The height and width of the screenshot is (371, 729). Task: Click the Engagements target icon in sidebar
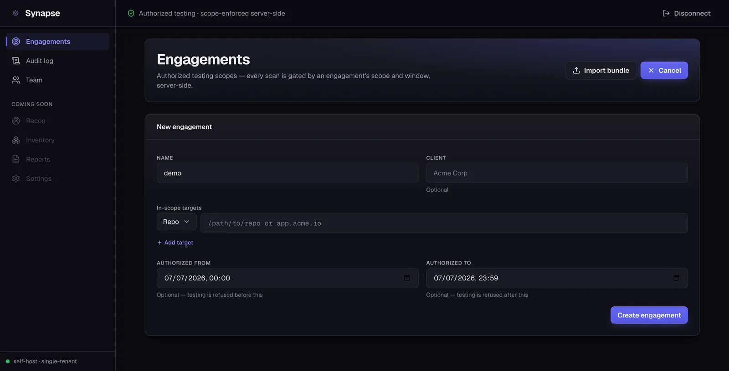point(16,41)
